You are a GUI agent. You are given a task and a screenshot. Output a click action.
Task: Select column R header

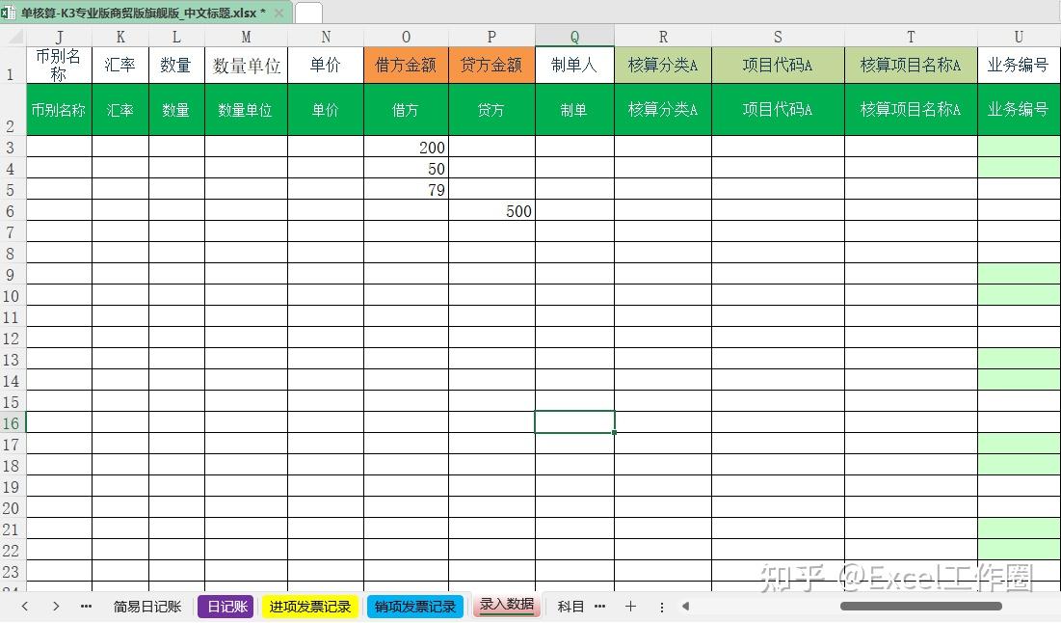point(663,37)
